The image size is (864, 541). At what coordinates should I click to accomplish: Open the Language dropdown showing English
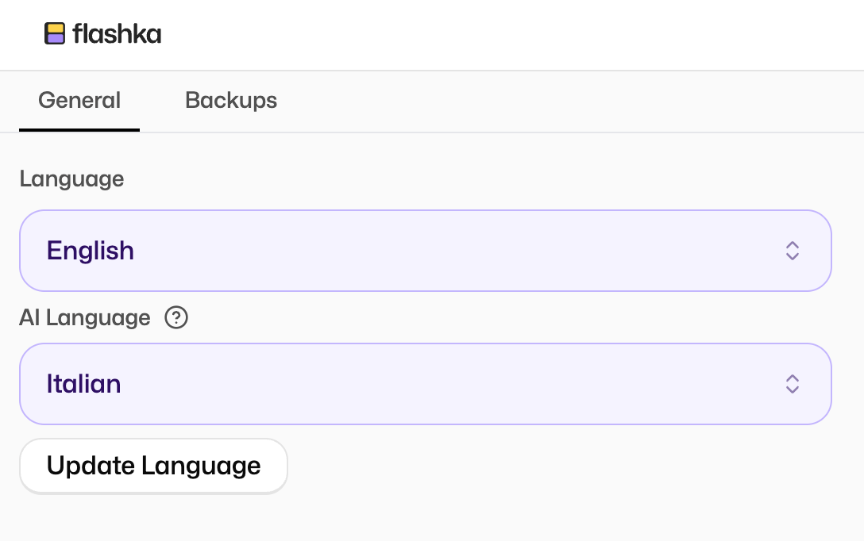(x=425, y=251)
